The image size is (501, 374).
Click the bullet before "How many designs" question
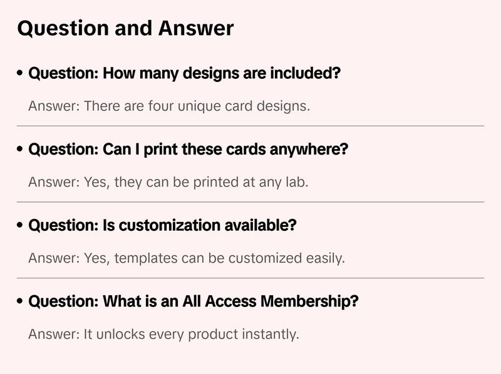(x=21, y=74)
